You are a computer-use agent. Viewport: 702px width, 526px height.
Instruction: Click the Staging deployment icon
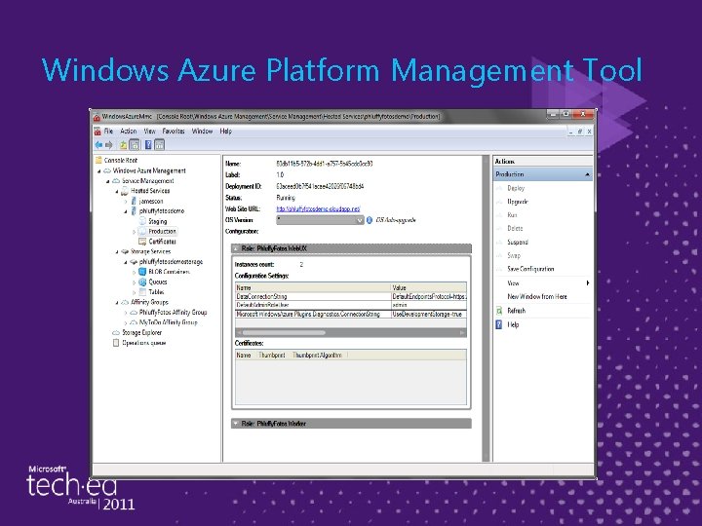point(142,221)
